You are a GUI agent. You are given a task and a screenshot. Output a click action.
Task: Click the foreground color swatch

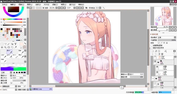(x=21, y=44)
